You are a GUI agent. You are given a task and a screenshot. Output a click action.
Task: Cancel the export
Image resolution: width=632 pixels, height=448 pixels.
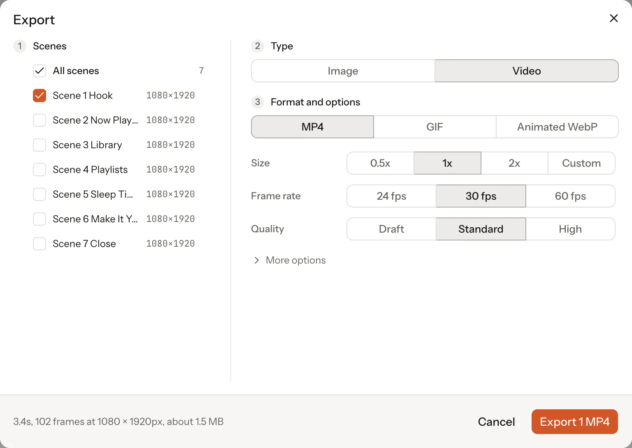click(x=496, y=422)
